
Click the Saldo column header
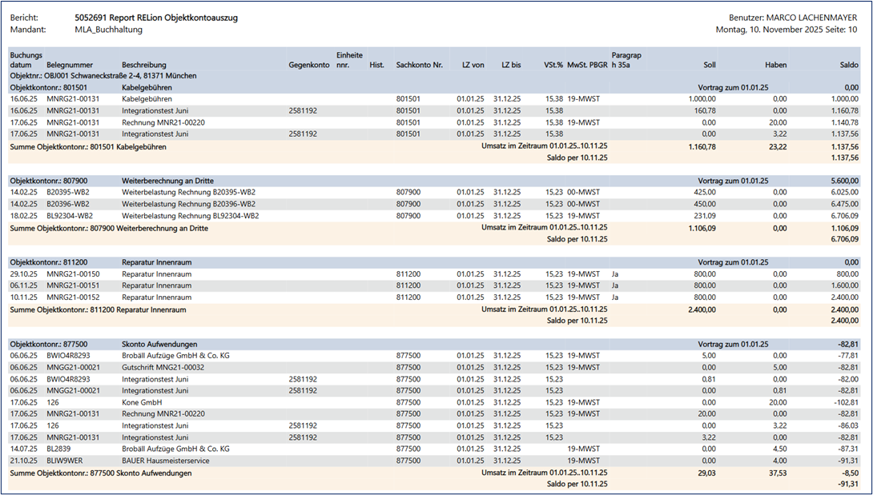coord(848,65)
